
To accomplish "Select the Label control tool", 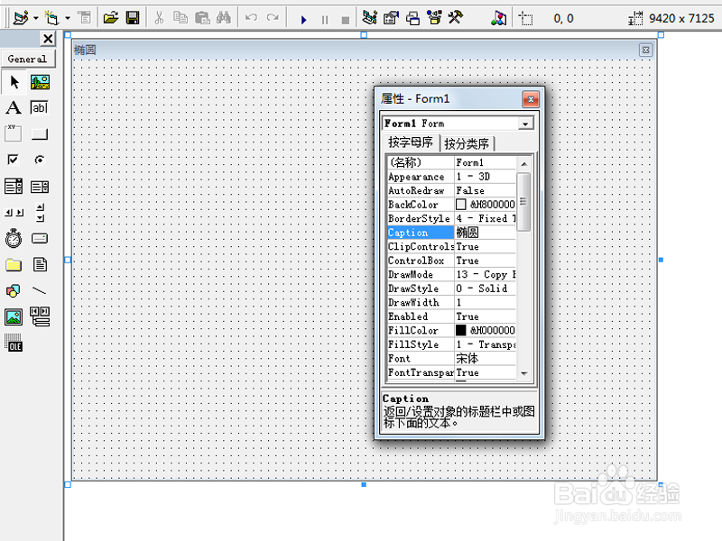I will tap(14, 107).
